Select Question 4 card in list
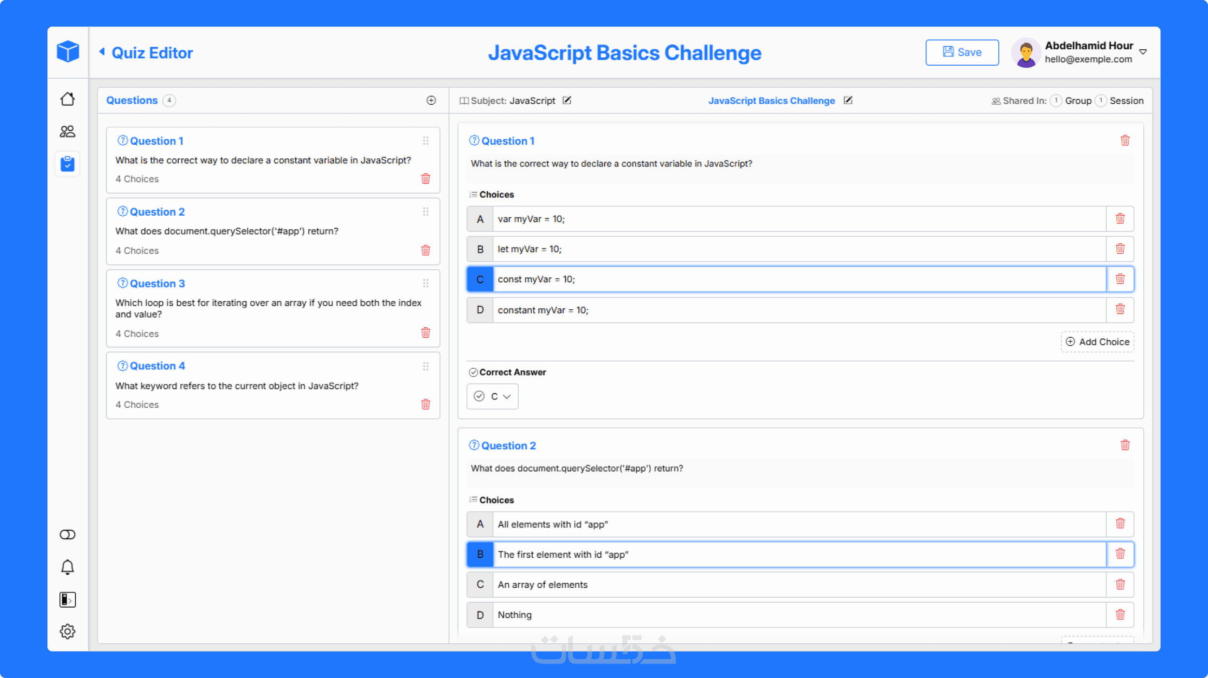Image resolution: width=1208 pixels, height=678 pixels. (x=272, y=385)
